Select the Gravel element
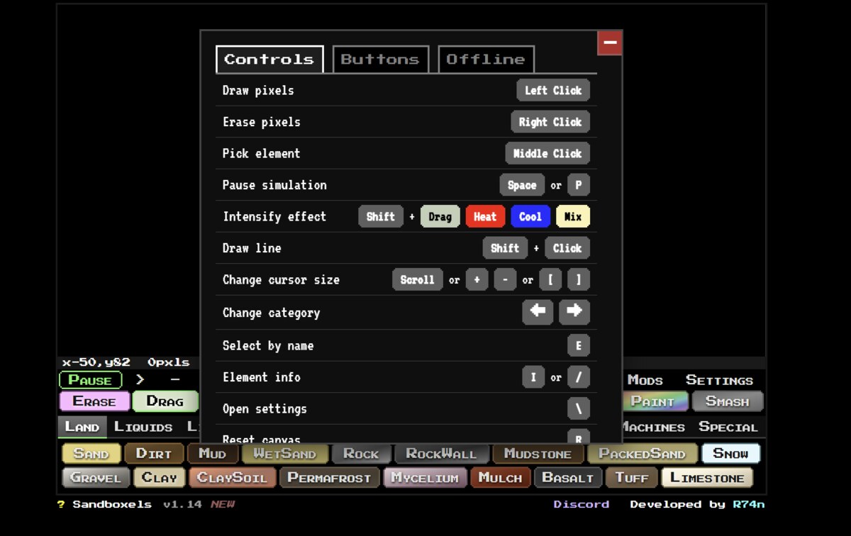The width and height of the screenshot is (851, 536). 96,478
